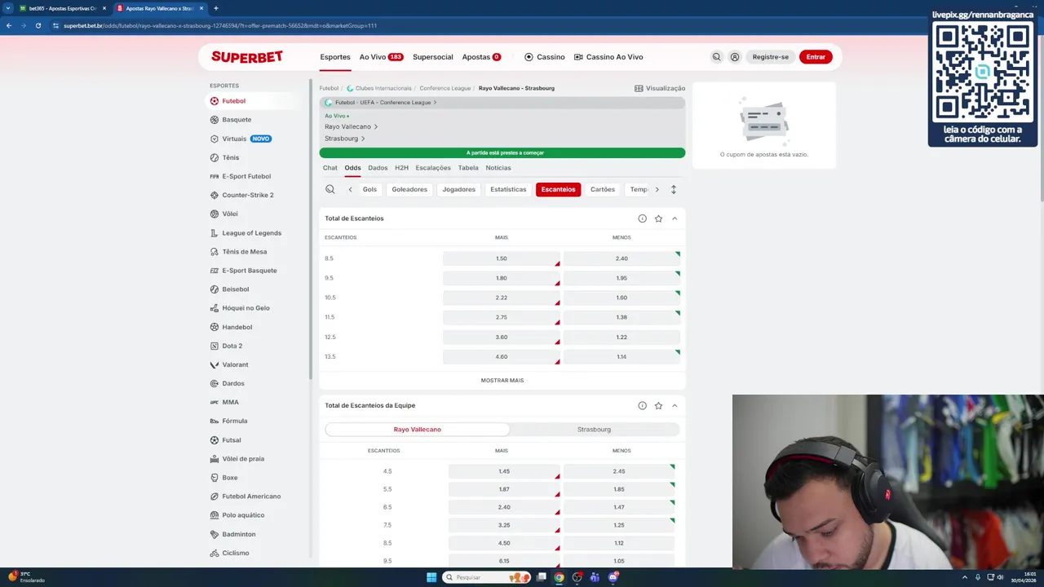Open the Visualização layout icon
This screenshot has height=587, width=1044.
(x=639, y=88)
